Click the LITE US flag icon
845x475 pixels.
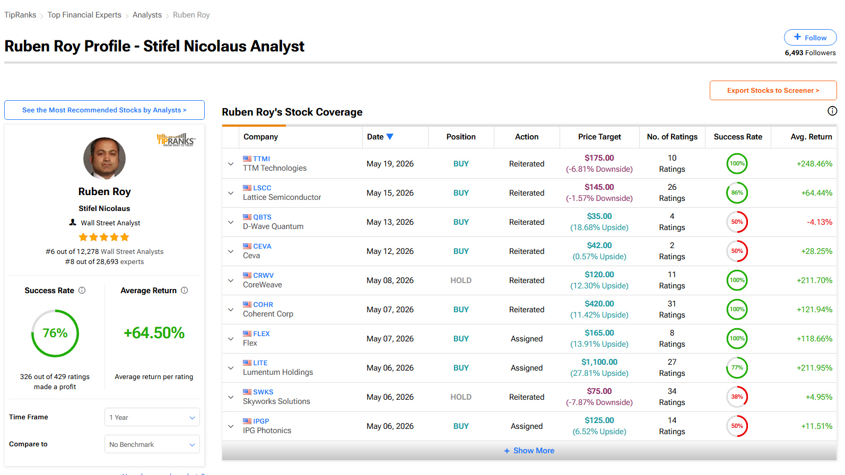[x=247, y=363]
